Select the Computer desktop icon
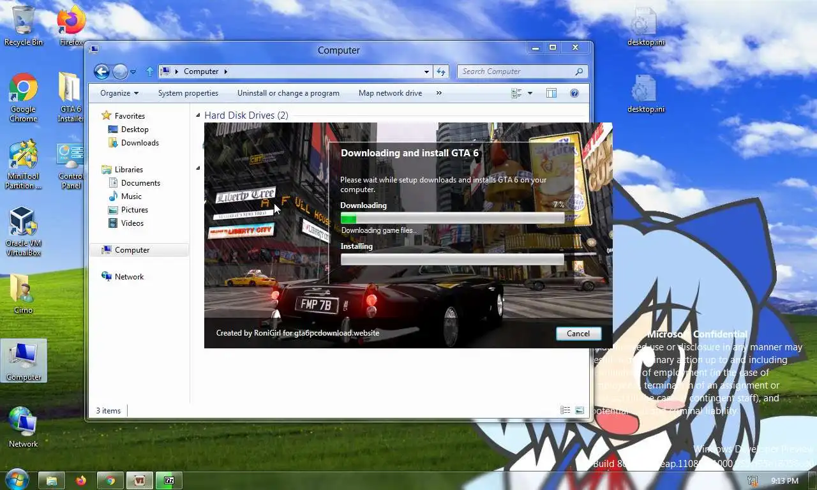The image size is (817, 490). (24, 360)
